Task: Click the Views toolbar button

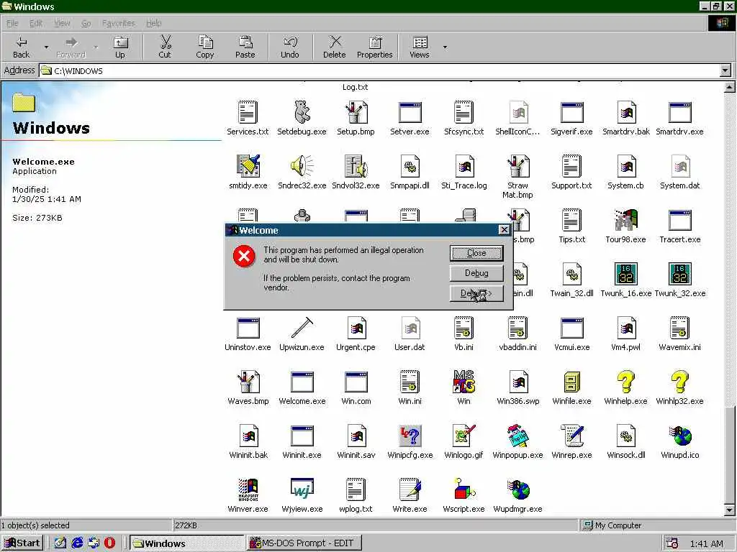Action: (x=420, y=47)
